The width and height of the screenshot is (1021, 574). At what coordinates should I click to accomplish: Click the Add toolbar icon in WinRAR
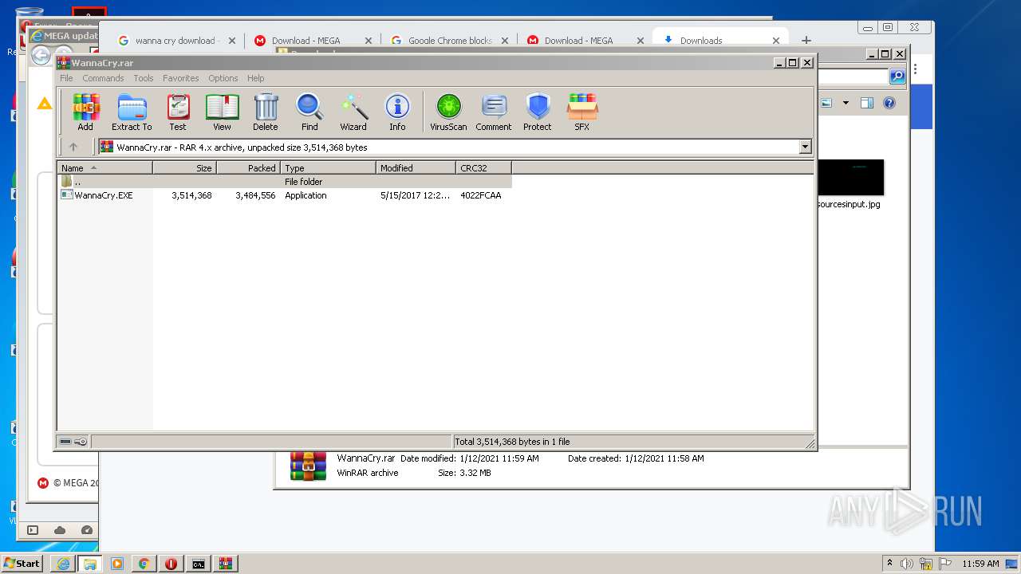(85, 112)
